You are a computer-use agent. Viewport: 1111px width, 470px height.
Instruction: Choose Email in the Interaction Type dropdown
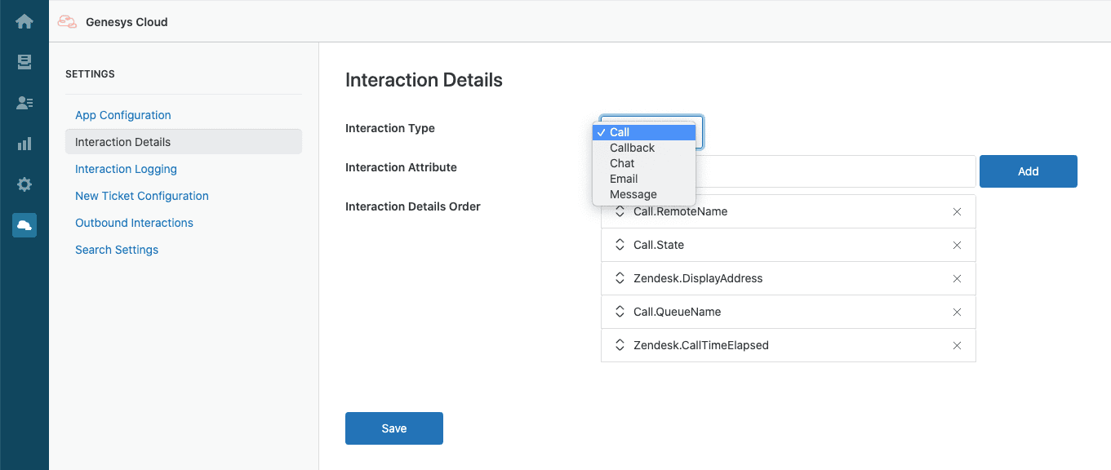click(623, 179)
